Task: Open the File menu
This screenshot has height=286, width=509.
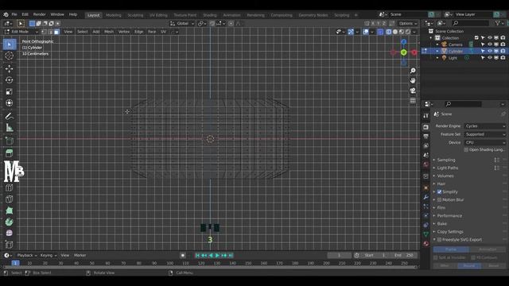Action: tap(14, 14)
